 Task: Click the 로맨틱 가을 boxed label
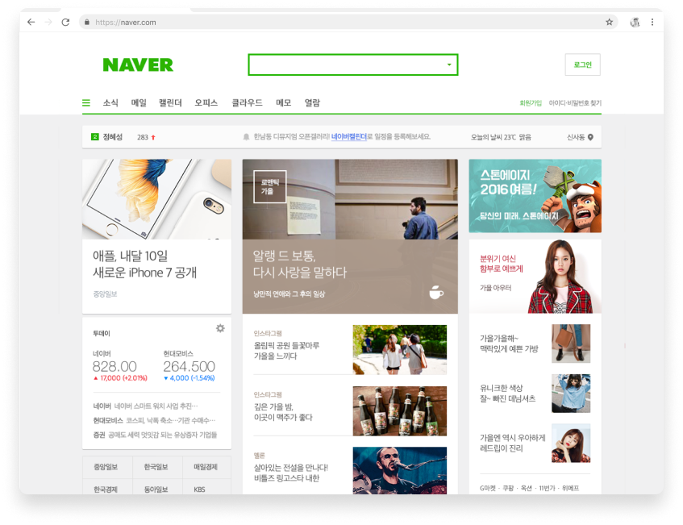270,186
